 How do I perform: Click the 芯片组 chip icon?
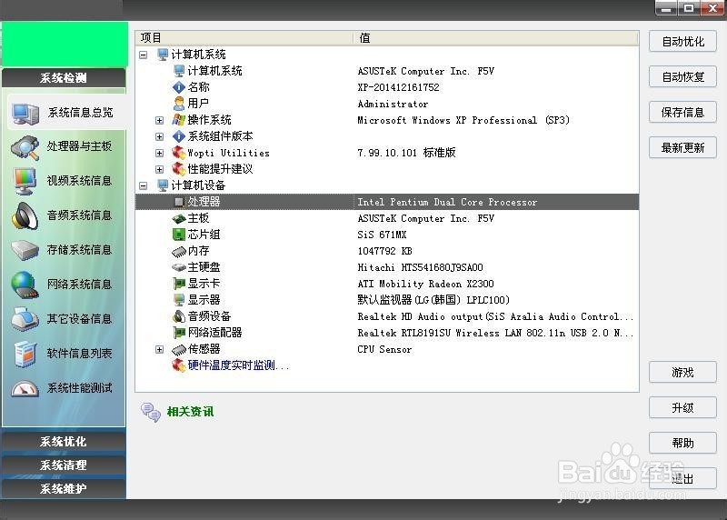click(178, 235)
